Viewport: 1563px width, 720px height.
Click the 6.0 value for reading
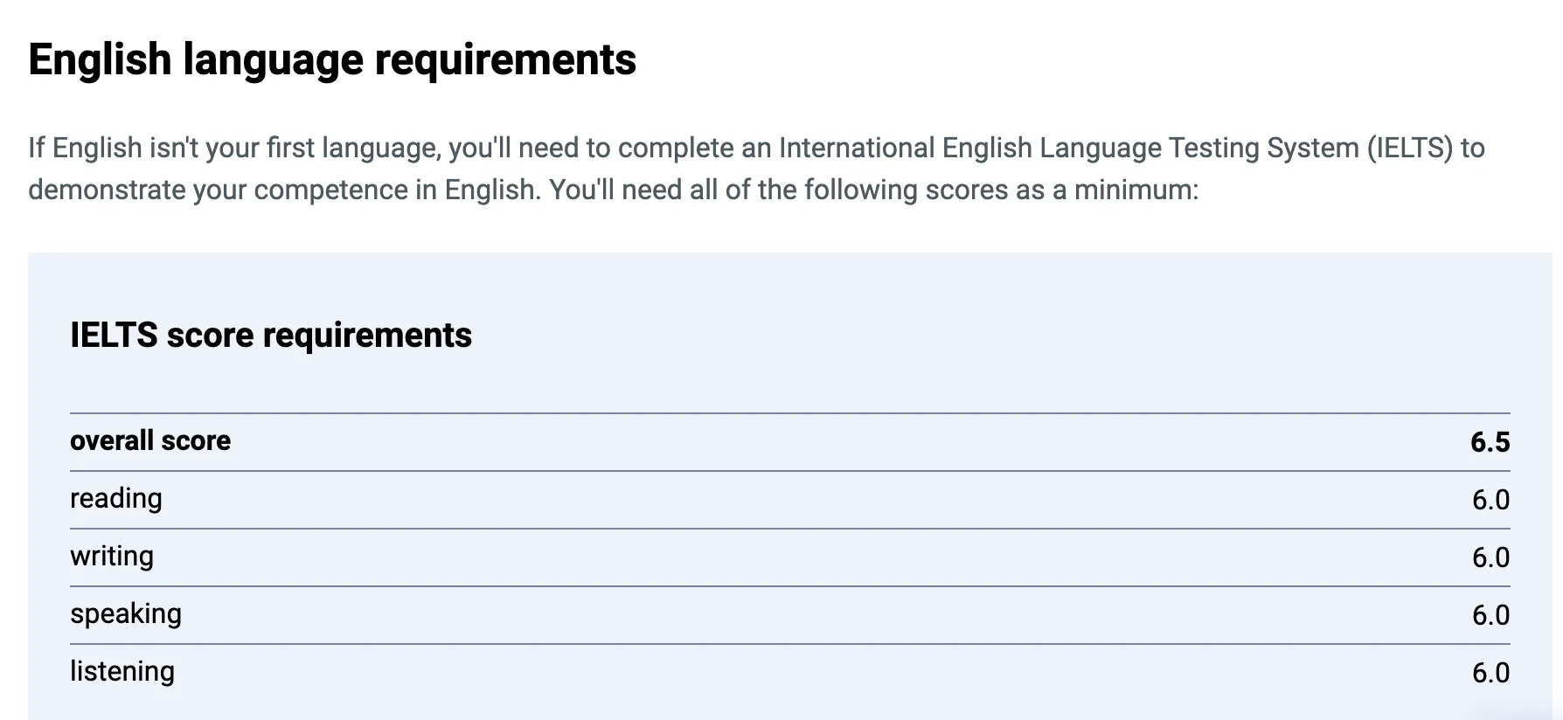[1490, 500]
